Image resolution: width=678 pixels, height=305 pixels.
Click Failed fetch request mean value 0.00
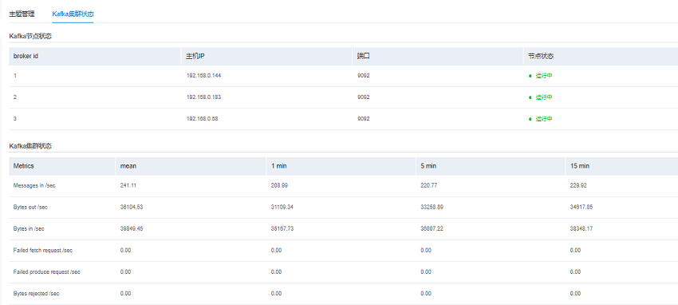coord(125,251)
